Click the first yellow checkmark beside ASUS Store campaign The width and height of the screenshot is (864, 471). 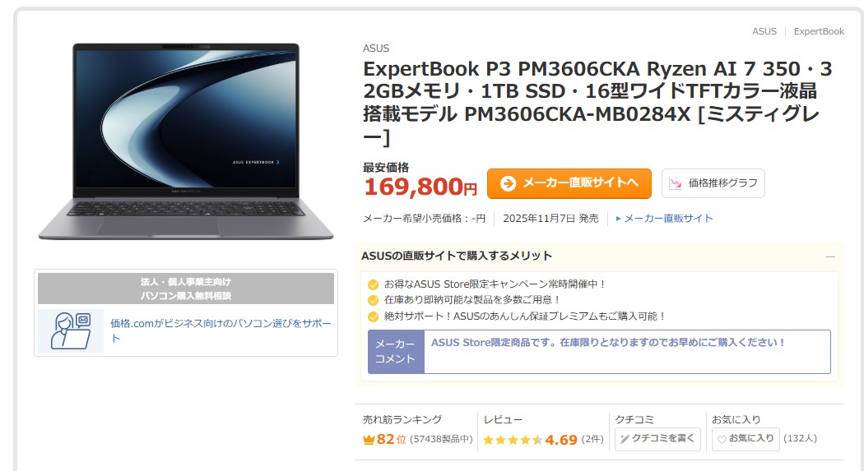click(x=373, y=284)
